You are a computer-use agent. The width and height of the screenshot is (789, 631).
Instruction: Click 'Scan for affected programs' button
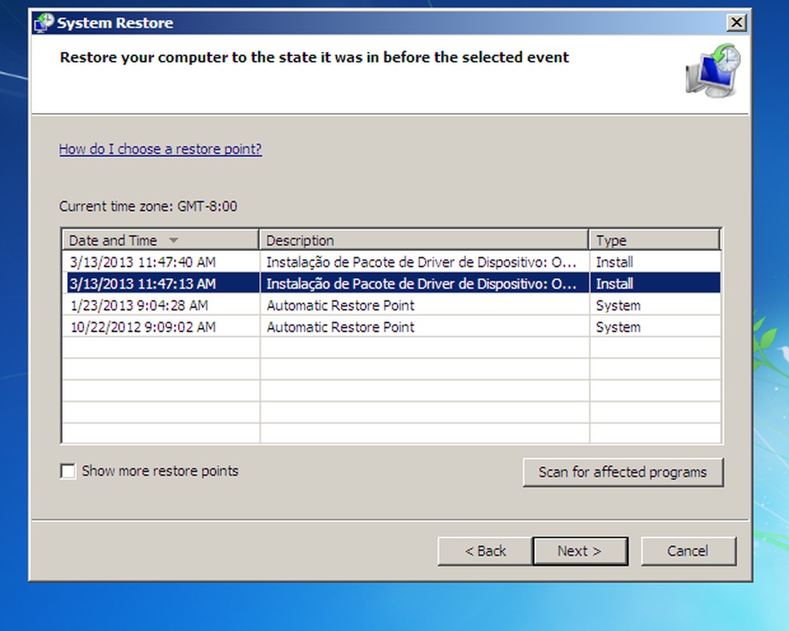point(623,472)
